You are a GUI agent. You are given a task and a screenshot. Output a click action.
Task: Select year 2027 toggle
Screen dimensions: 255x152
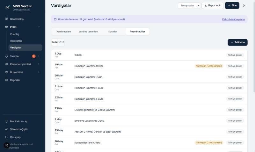tap(61, 42)
